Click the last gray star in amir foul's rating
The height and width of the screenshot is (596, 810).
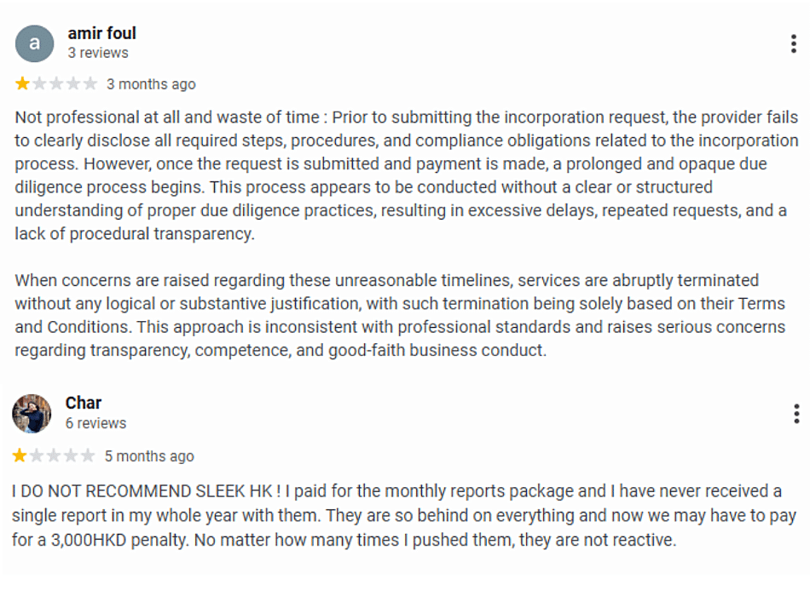point(90,83)
